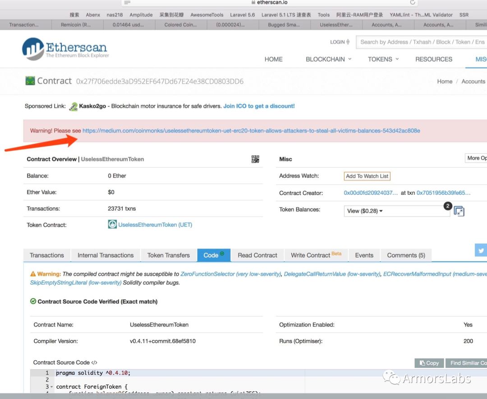Image resolution: width=487 pixels, height=399 pixels.
Task: Select the Code tab
Action: coord(214,255)
